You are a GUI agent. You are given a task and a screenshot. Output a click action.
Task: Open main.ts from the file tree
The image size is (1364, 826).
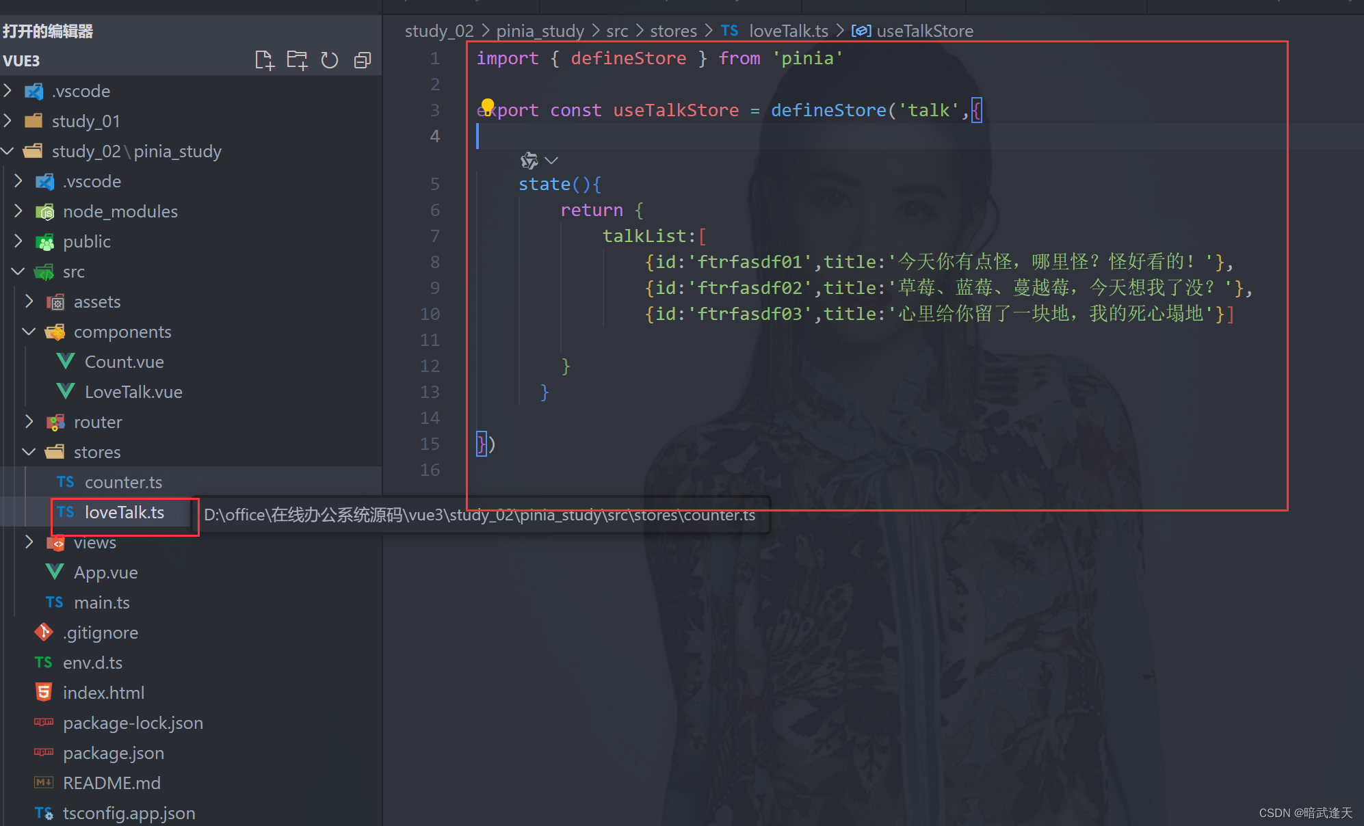pos(102,602)
